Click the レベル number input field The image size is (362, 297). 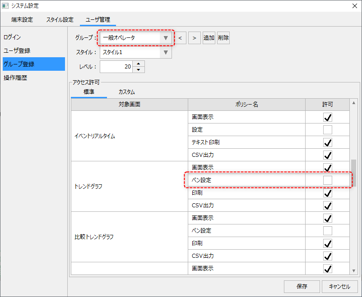[116, 67]
